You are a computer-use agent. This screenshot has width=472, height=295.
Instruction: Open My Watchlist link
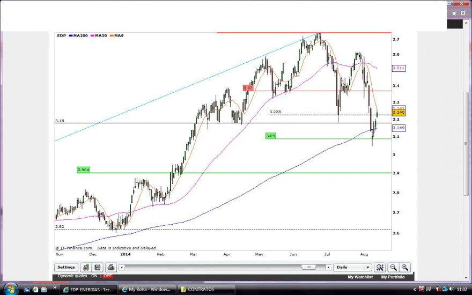click(360, 277)
